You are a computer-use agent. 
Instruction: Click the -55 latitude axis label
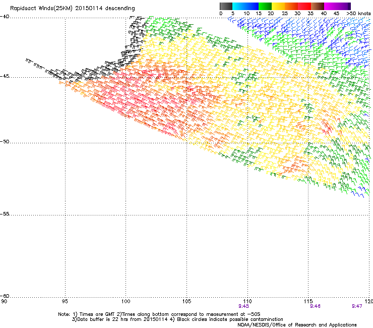[5, 214]
